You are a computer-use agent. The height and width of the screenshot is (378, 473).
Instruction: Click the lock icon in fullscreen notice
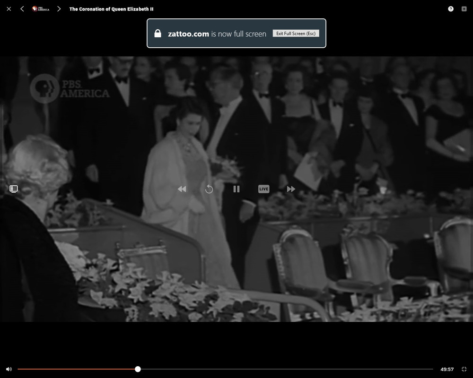click(158, 34)
